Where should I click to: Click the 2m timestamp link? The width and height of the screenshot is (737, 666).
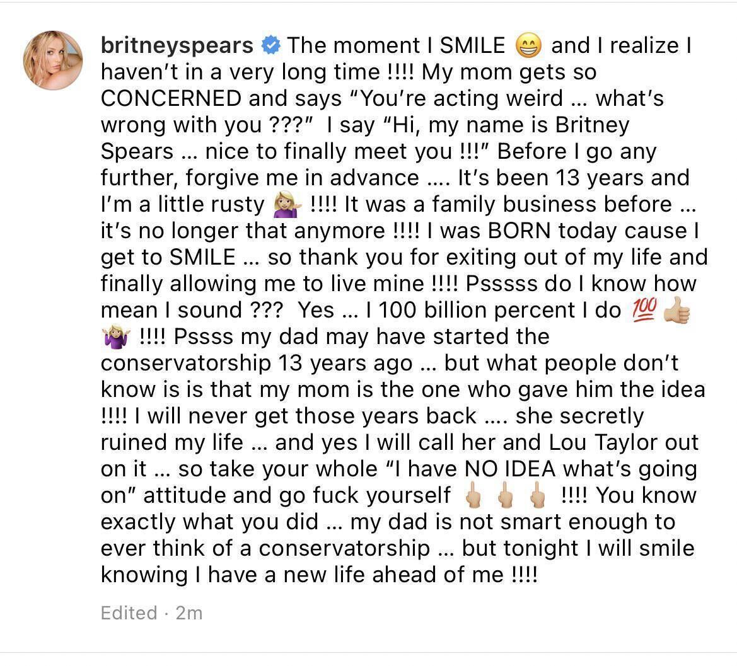coord(190,612)
